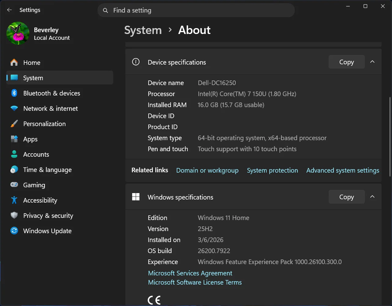The height and width of the screenshot is (306, 392).
Task: Click the Personalization paintbrush icon
Action: [14, 124]
